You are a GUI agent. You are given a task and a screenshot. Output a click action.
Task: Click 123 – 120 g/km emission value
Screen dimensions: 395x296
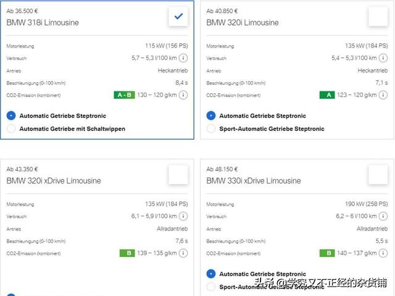tap(357, 95)
